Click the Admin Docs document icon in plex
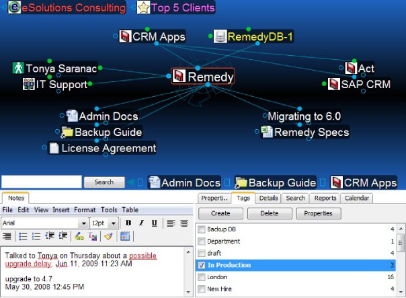The width and height of the screenshot is (406, 298). point(72,116)
